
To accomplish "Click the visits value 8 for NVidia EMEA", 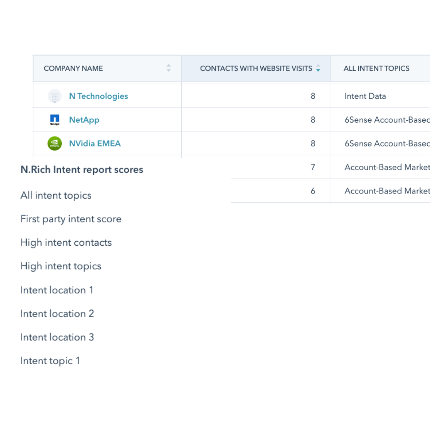I will pyautogui.click(x=313, y=143).
